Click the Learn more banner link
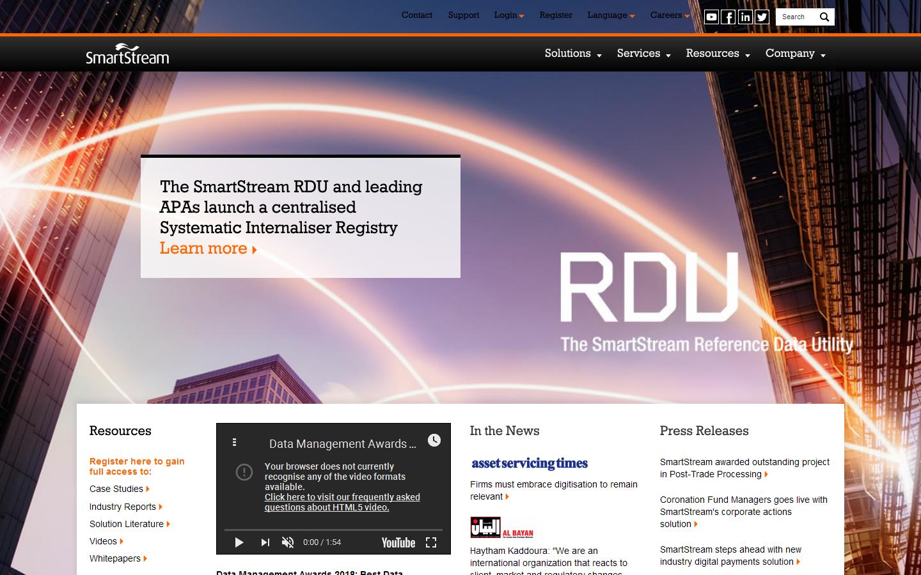This screenshot has height=575, width=921. 203,249
